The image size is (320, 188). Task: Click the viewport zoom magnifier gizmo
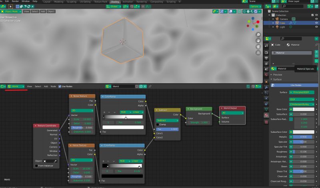click(258, 35)
